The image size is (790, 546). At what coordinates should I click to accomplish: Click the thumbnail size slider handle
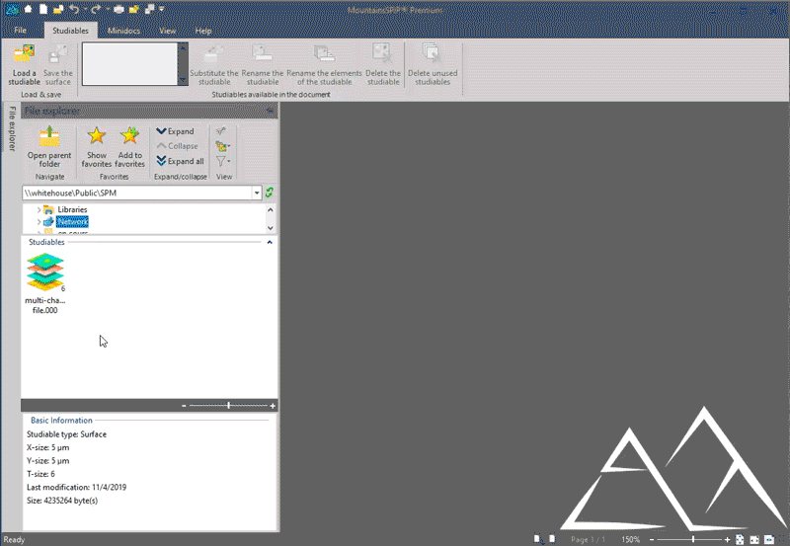(x=229, y=405)
